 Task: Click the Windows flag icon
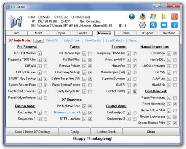(153, 16)
